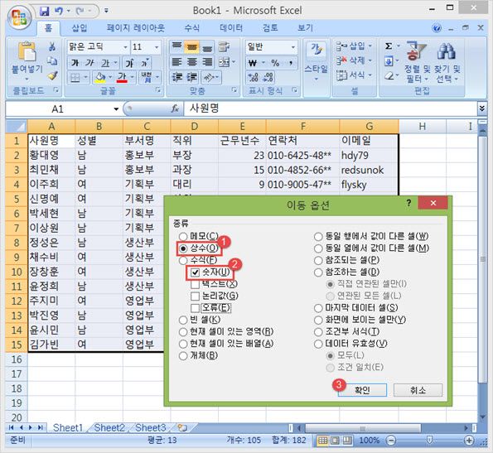Image resolution: width=493 pixels, height=453 pixels.
Task: Increase indent of cell content
Action: 191,77
